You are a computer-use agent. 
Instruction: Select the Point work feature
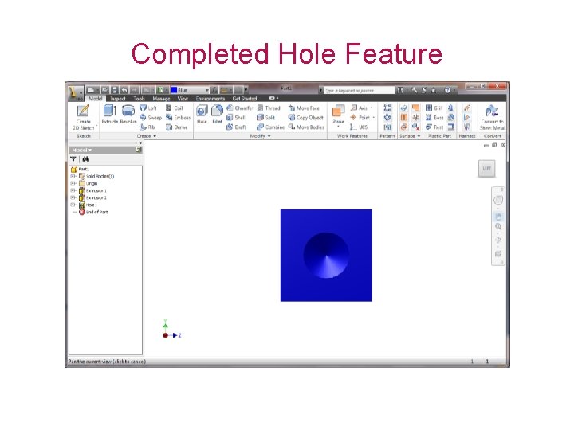(x=363, y=117)
